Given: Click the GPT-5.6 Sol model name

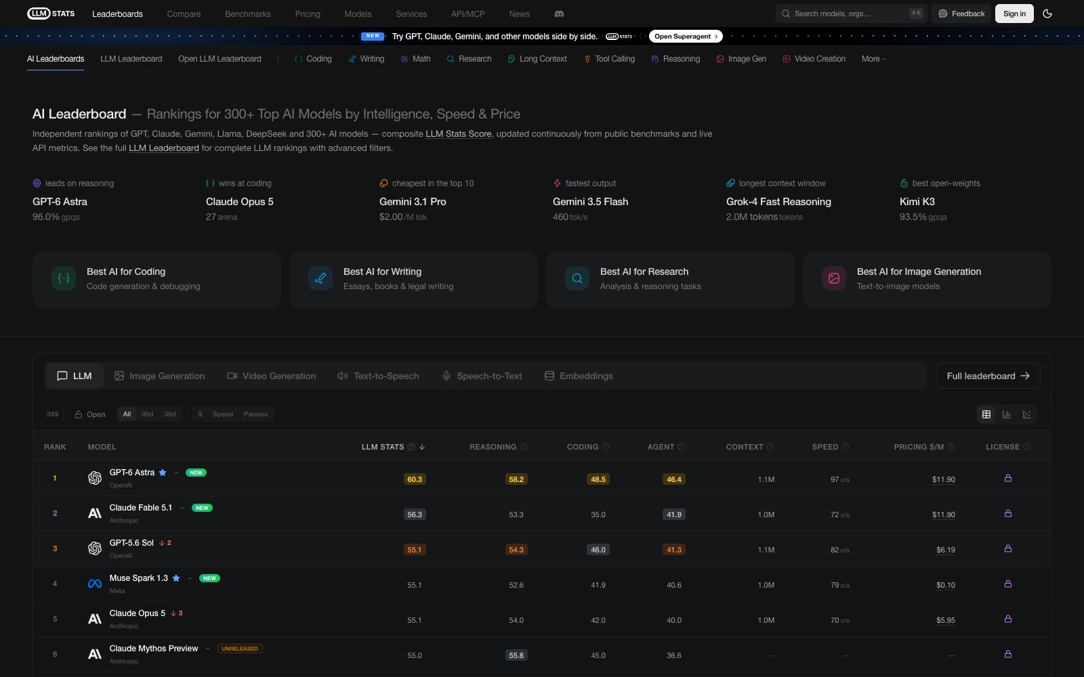Looking at the screenshot, I should pos(131,543).
